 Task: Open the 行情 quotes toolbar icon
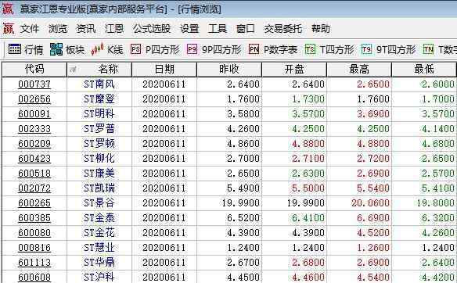(x=15, y=49)
